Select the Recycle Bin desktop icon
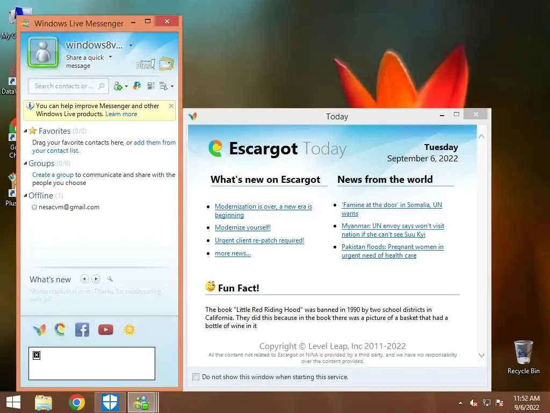Viewport: 550px width, 413px height. [x=523, y=358]
